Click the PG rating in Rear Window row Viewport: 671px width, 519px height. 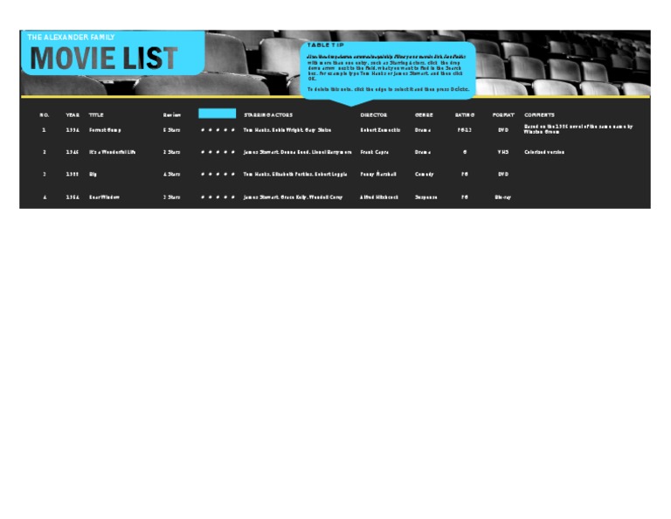coord(464,197)
